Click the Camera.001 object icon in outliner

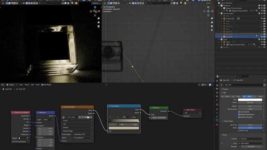pyautogui.click(x=224, y=18)
